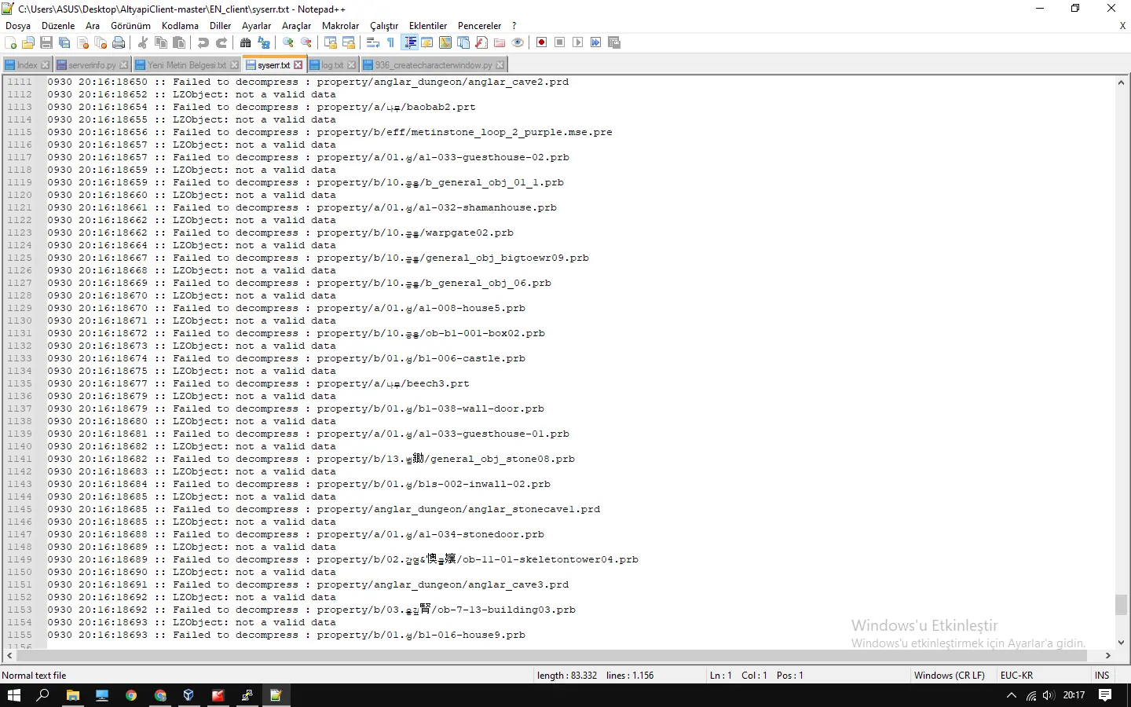Open the Find dialog via toolbar icon
1131x707 pixels.
246,42
